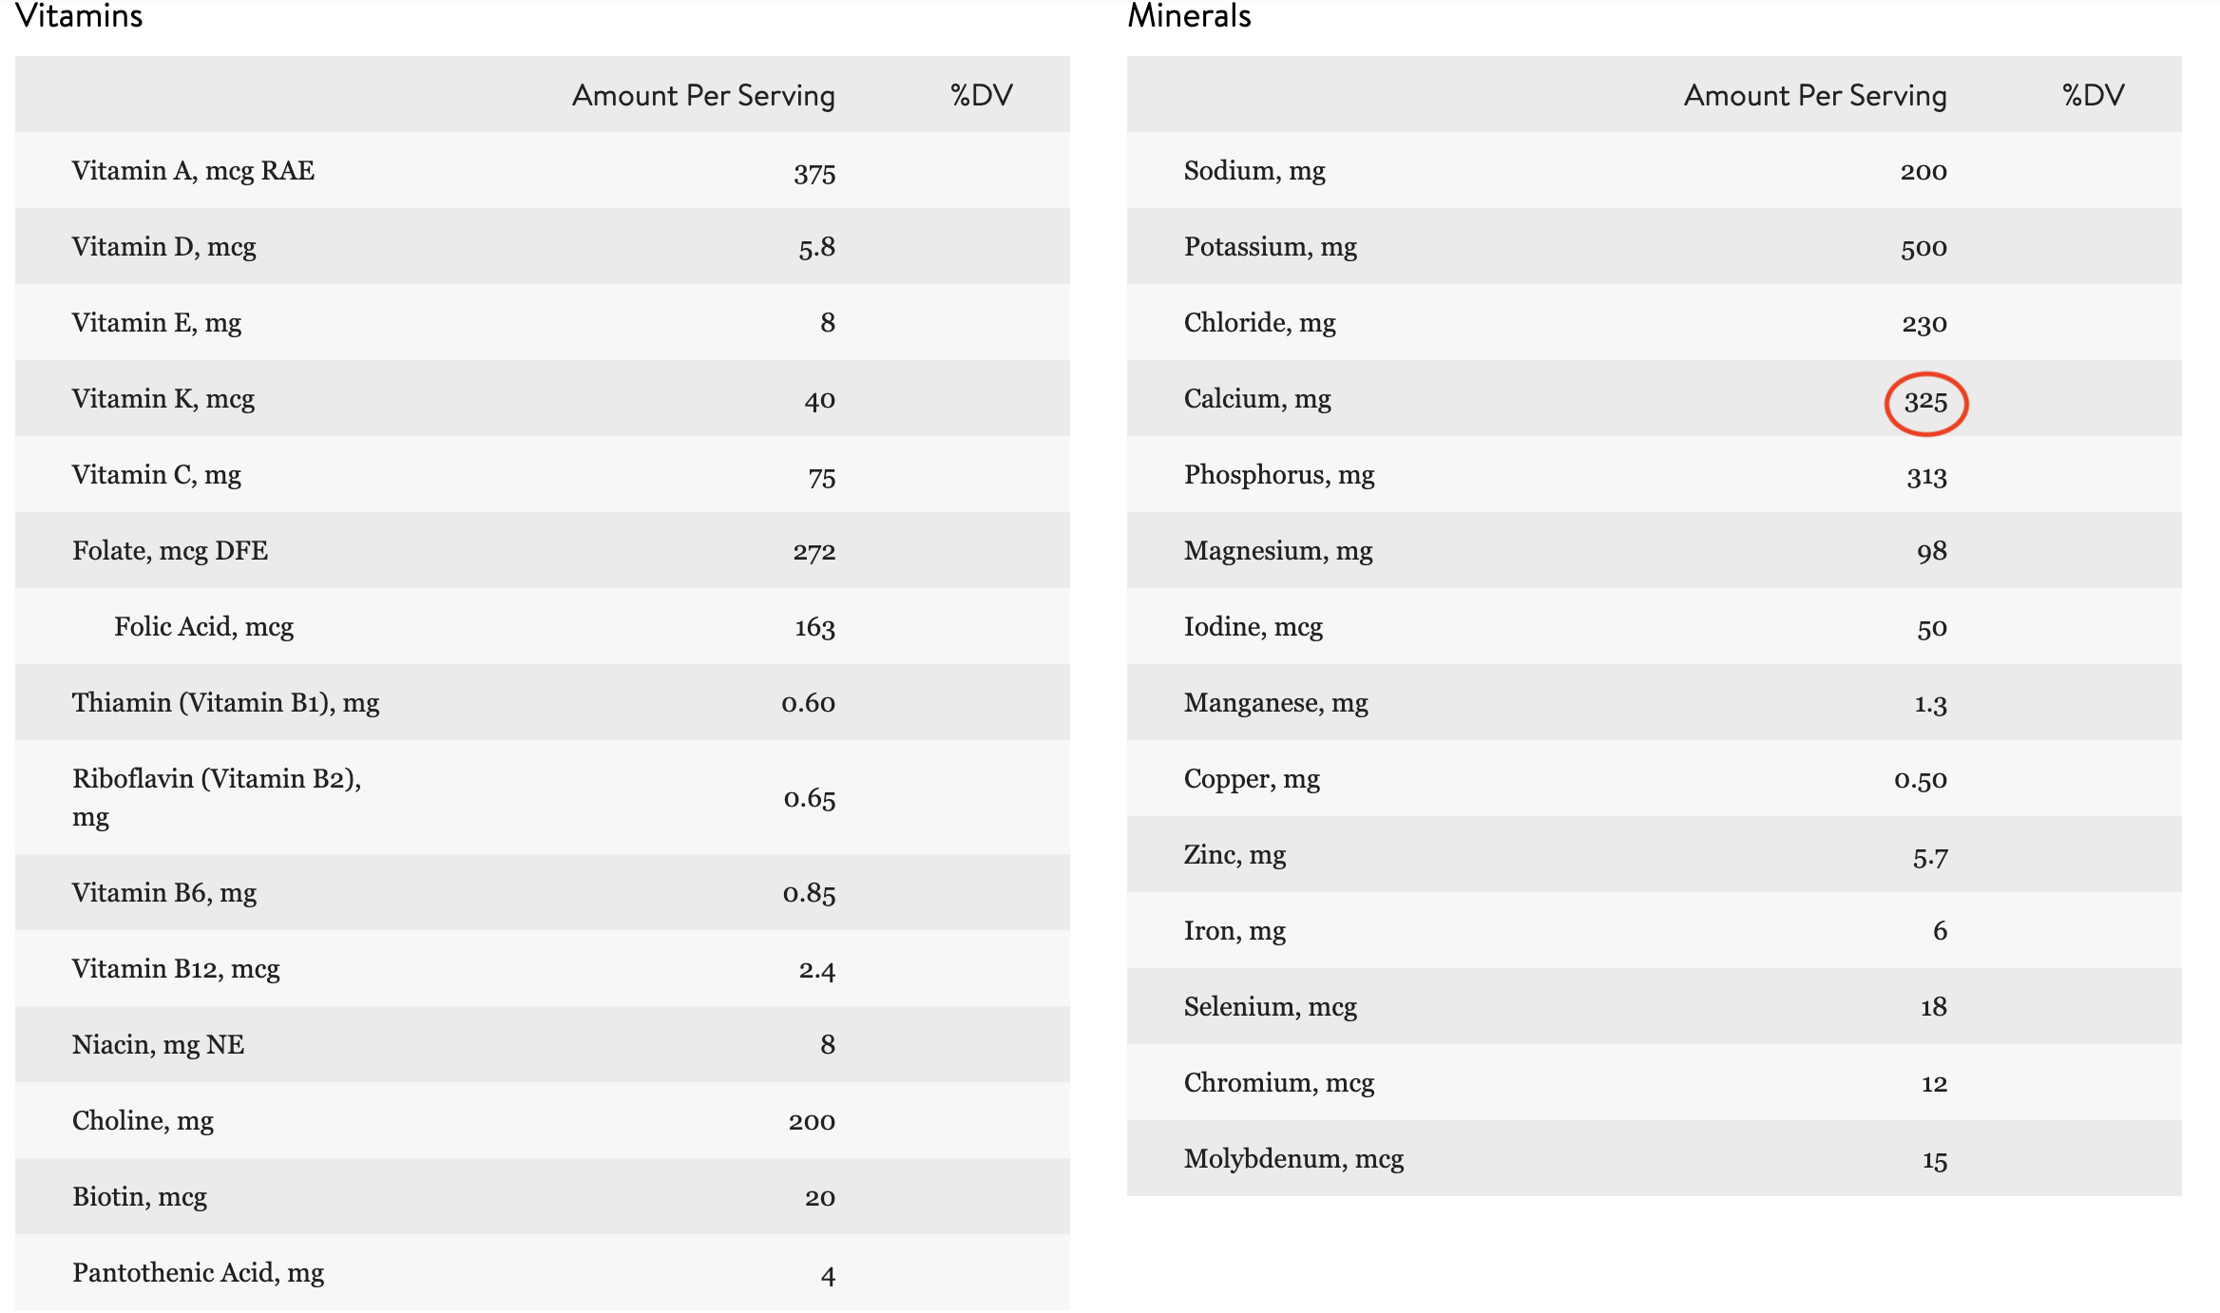Select the Pantothenic Acid, mg label
Screen dimensions: 2220x1313
pos(198,1273)
